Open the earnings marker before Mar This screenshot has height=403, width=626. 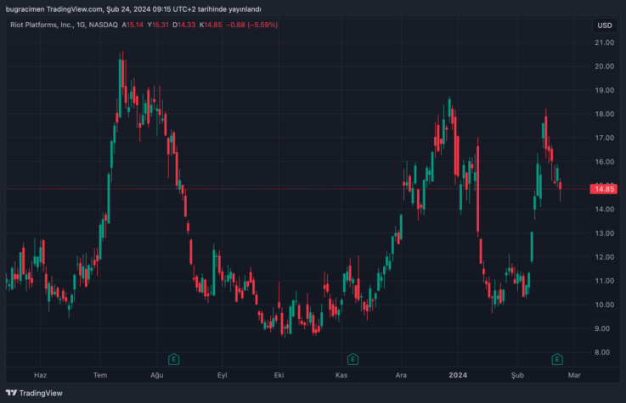click(x=556, y=359)
